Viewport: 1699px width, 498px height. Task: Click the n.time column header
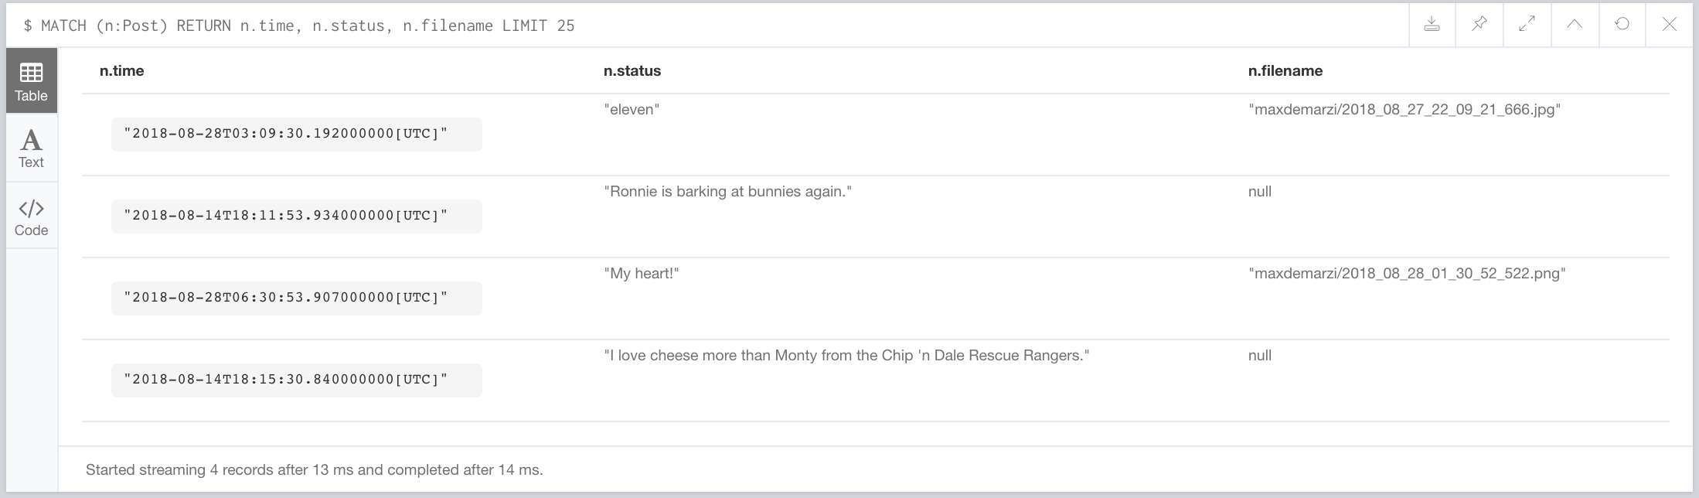click(x=121, y=71)
